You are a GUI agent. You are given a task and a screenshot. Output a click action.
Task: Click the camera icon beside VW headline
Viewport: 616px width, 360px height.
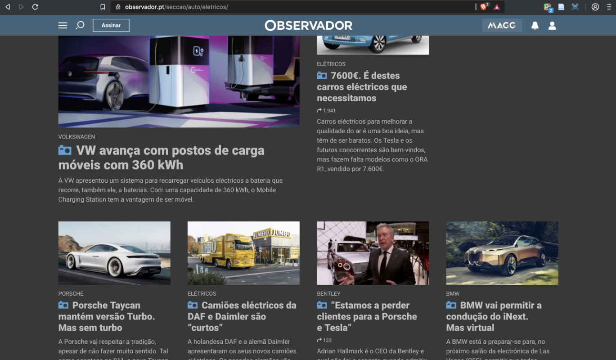click(65, 150)
